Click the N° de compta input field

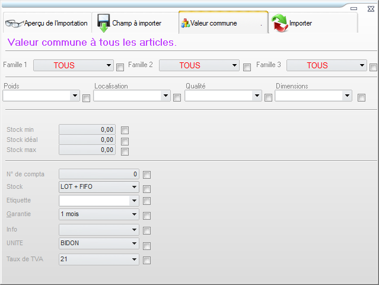[99, 174]
